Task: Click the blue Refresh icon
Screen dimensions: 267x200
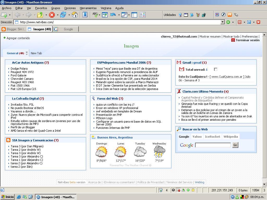Action: [63, 15]
